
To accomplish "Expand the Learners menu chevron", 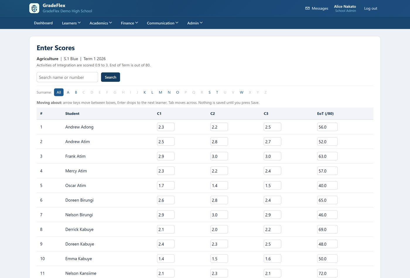I will [79, 23].
